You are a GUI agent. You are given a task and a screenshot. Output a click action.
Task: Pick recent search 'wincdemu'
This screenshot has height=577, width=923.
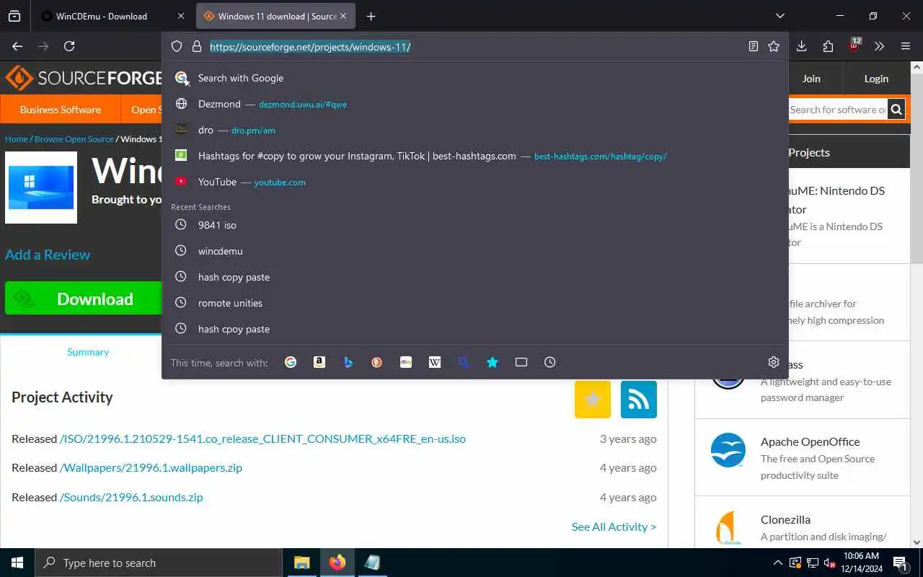click(x=474, y=251)
